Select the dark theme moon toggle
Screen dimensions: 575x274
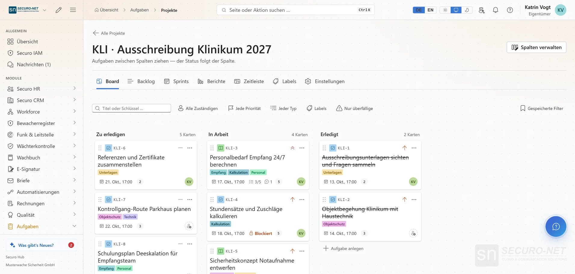(x=467, y=10)
